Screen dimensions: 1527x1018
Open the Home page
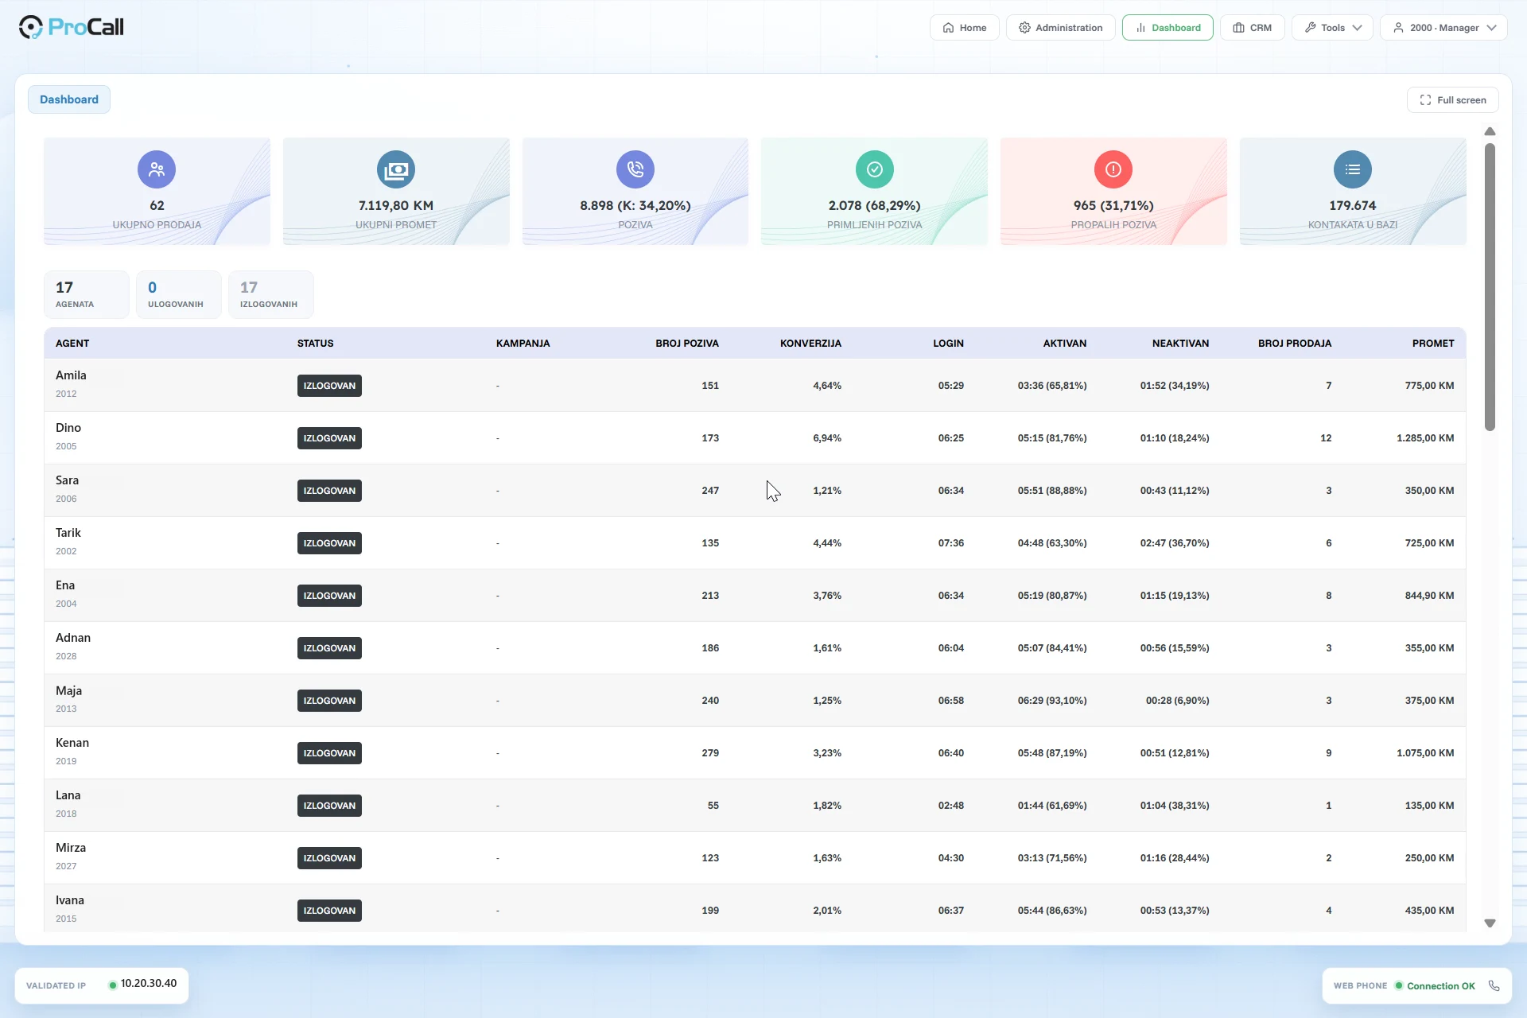(964, 27)
